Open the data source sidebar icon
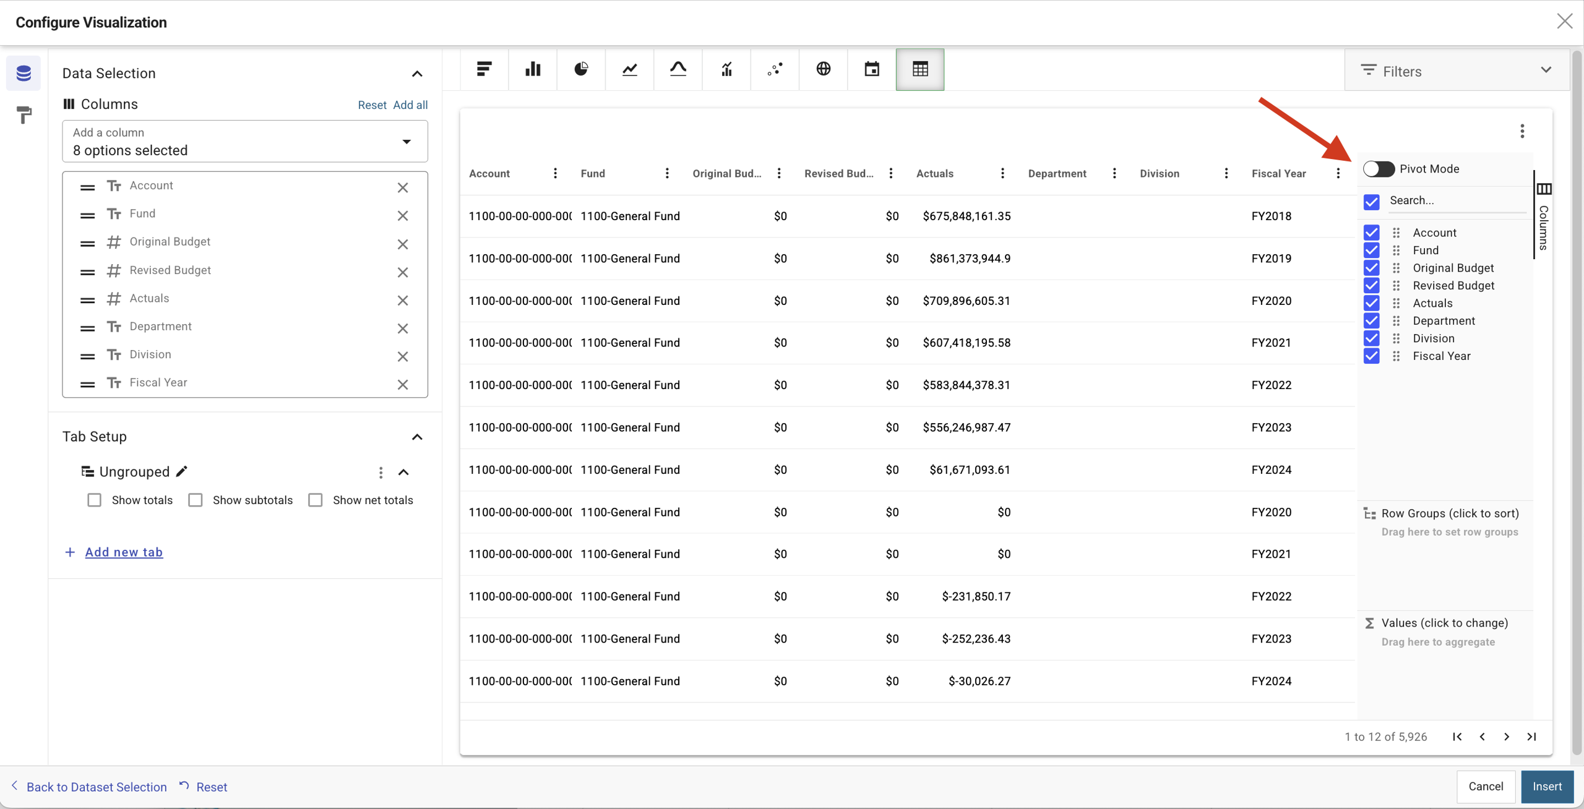Image resolution: width=1584 pixels, height=809 pixels. coord(24,73)
